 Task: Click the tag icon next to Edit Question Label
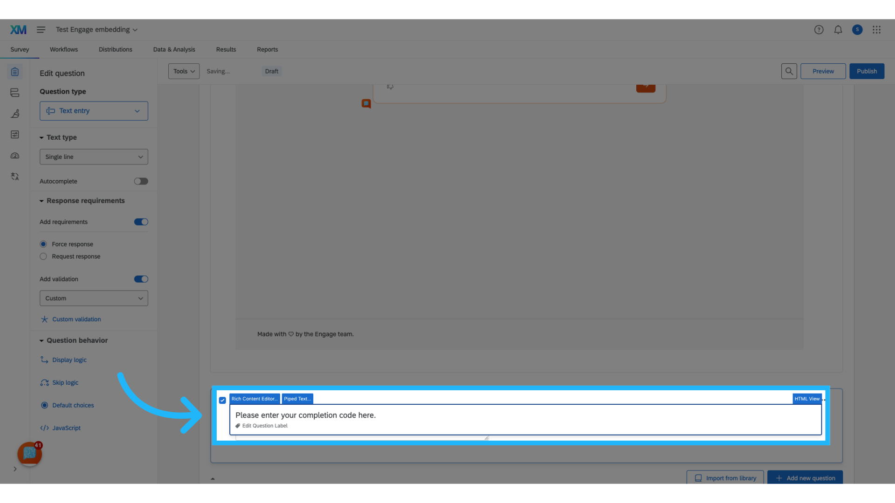(x=238, y=426)
